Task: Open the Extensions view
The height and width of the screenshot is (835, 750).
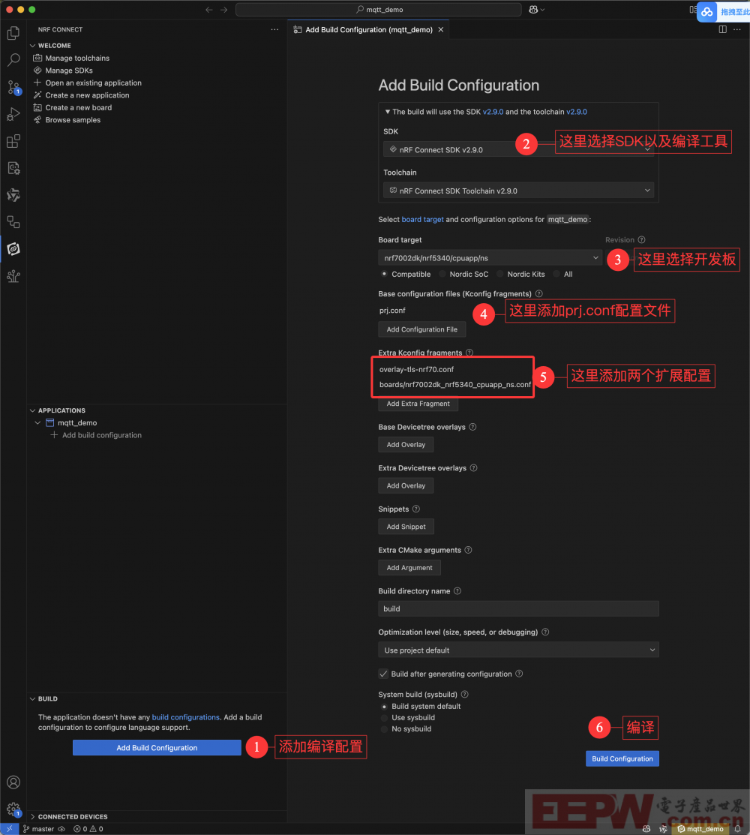Action: [x=13, y=141]
